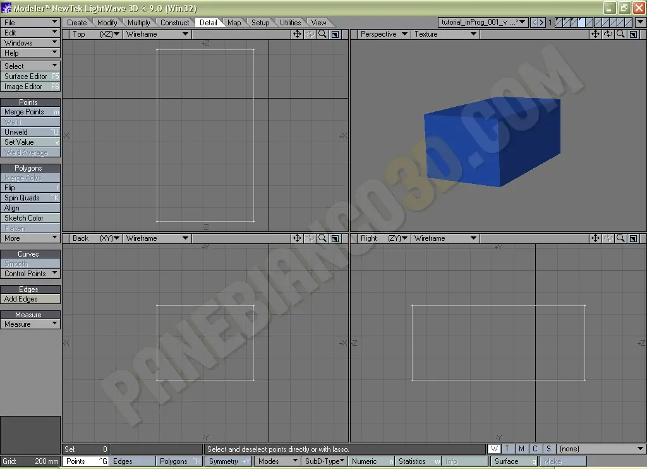The height and width of the screenshot is (469, 647).
Task: Click the rotate icon in Right viewport
Action: click(608, 238)
